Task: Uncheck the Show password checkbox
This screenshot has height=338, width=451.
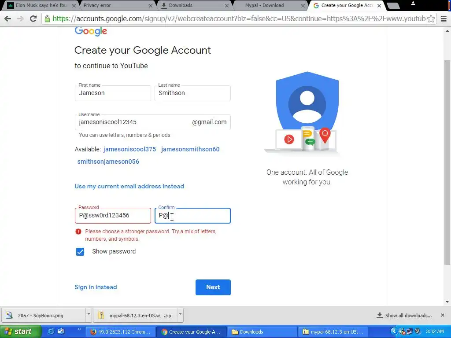Action: 80,252
